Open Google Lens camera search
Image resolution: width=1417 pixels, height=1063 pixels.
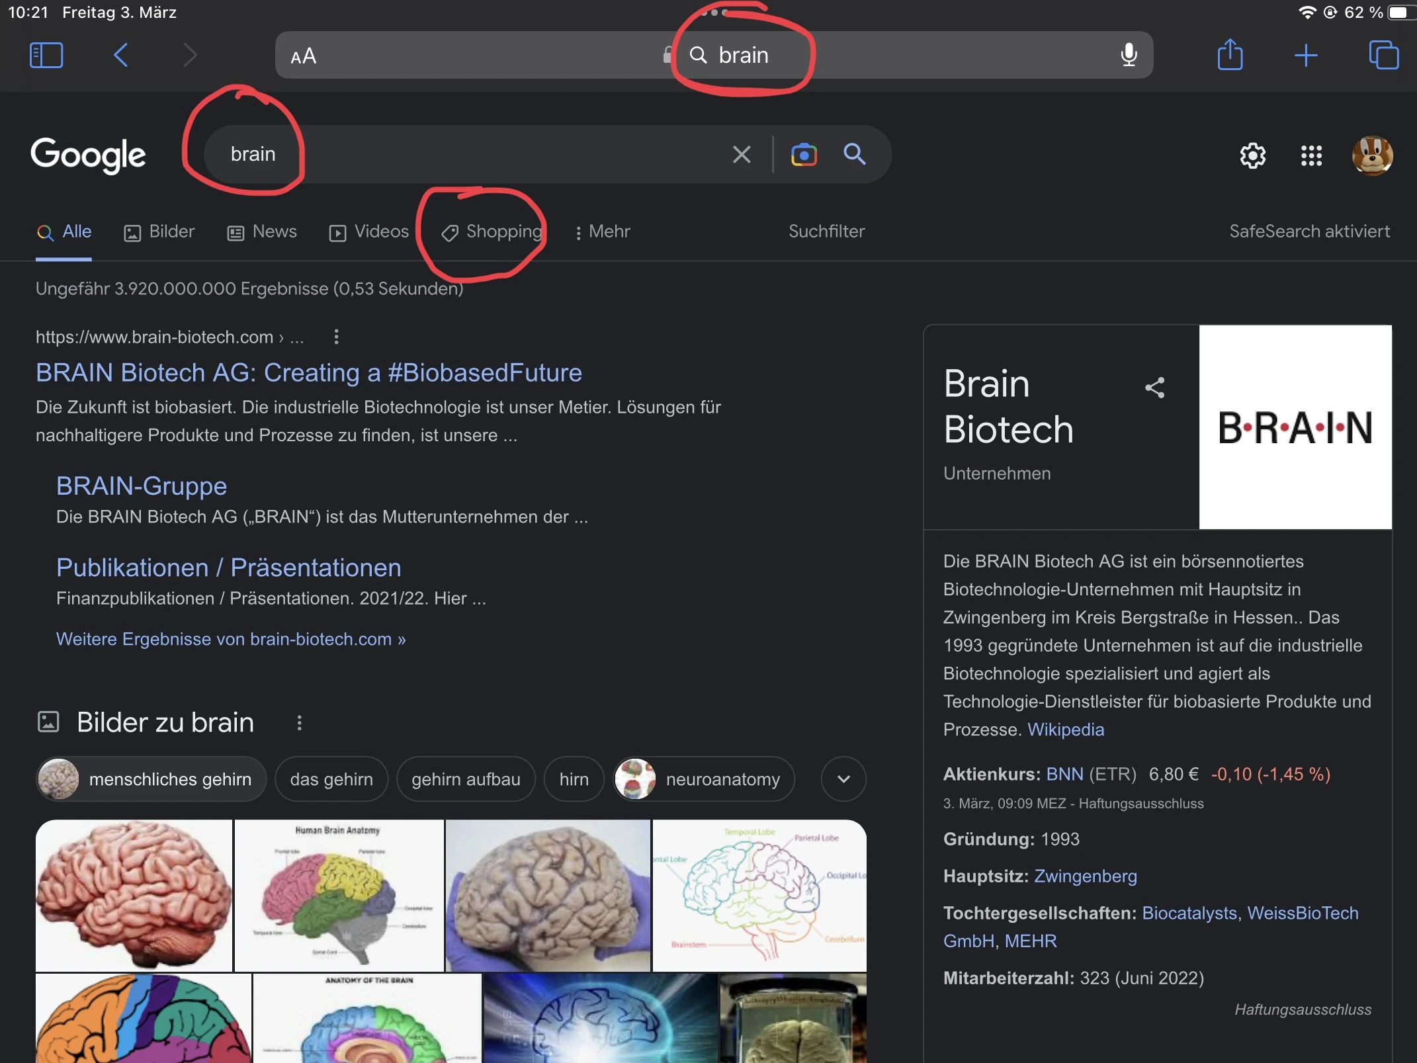point(804,154)
